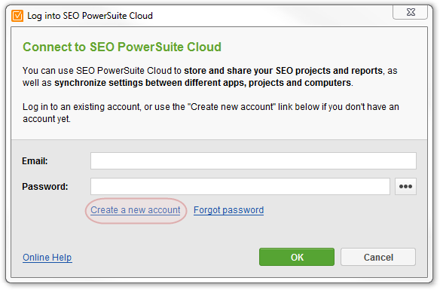Open the Online Help link
The image size is (440, 290).
click(x=47, y=257)
